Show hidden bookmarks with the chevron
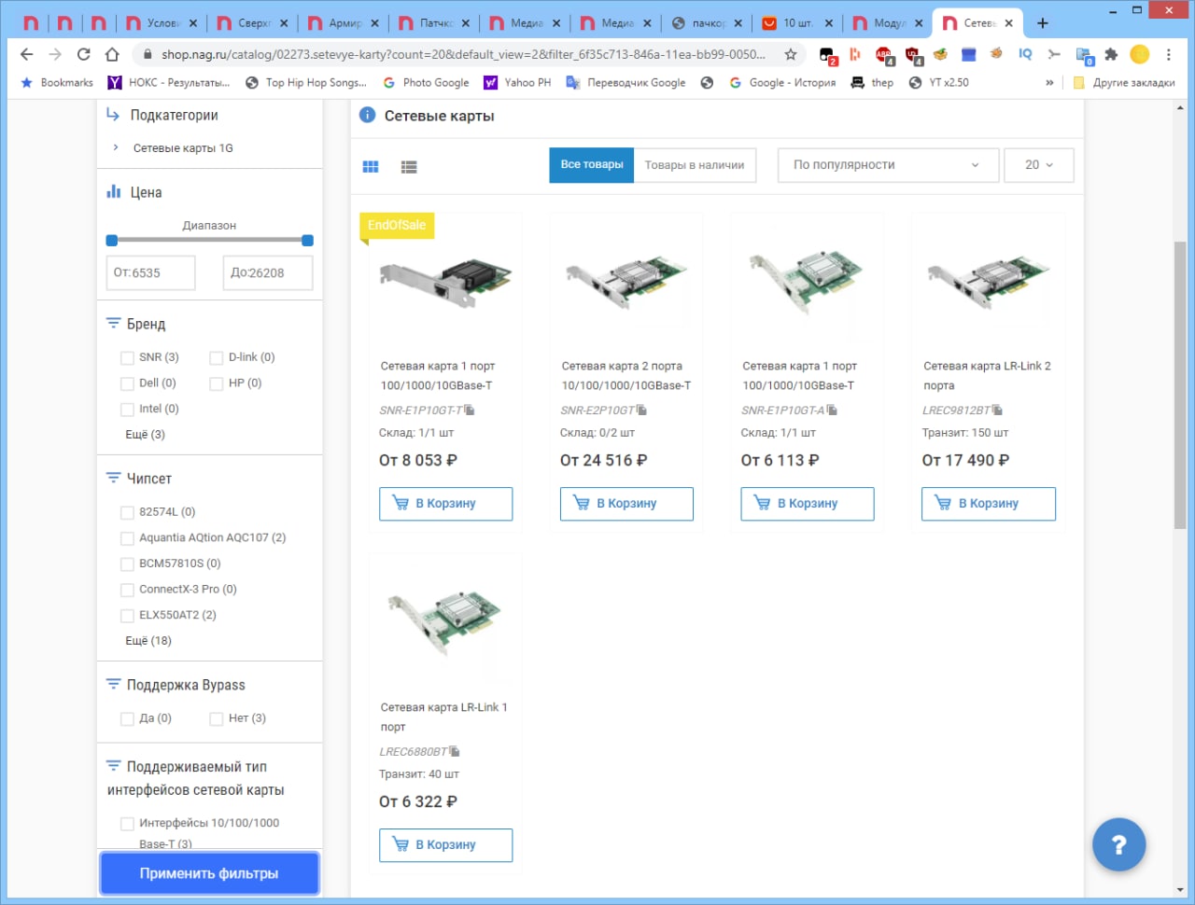 pos(1049,82)
